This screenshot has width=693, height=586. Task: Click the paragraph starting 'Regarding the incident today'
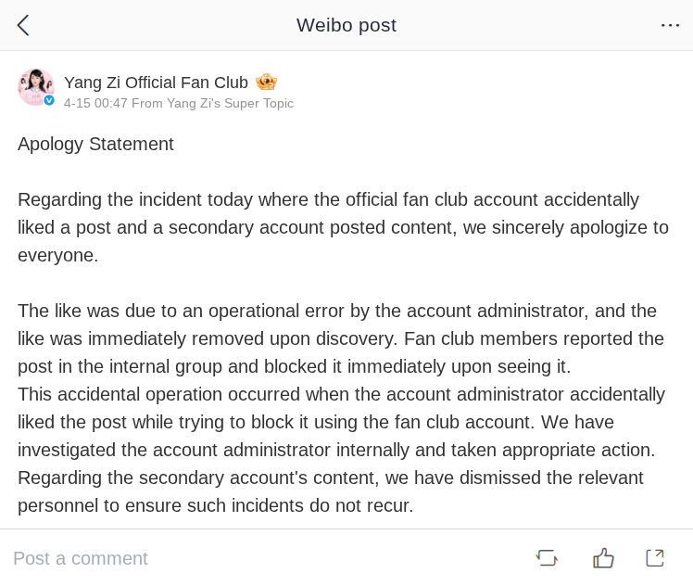343,227
